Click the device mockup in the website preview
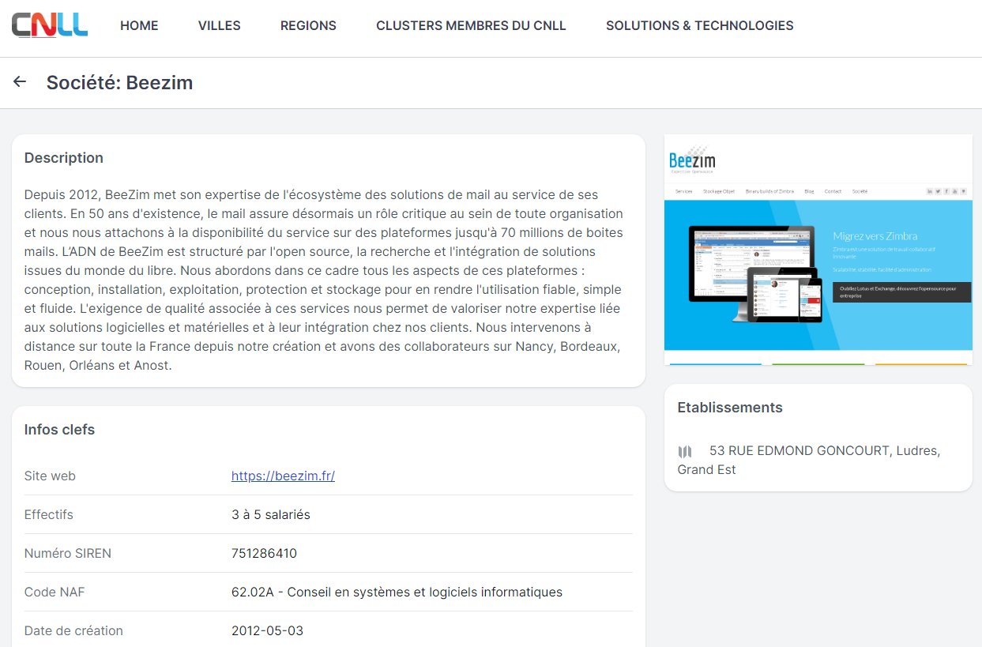This screenshot has width=982, height=647. point(754,273)
